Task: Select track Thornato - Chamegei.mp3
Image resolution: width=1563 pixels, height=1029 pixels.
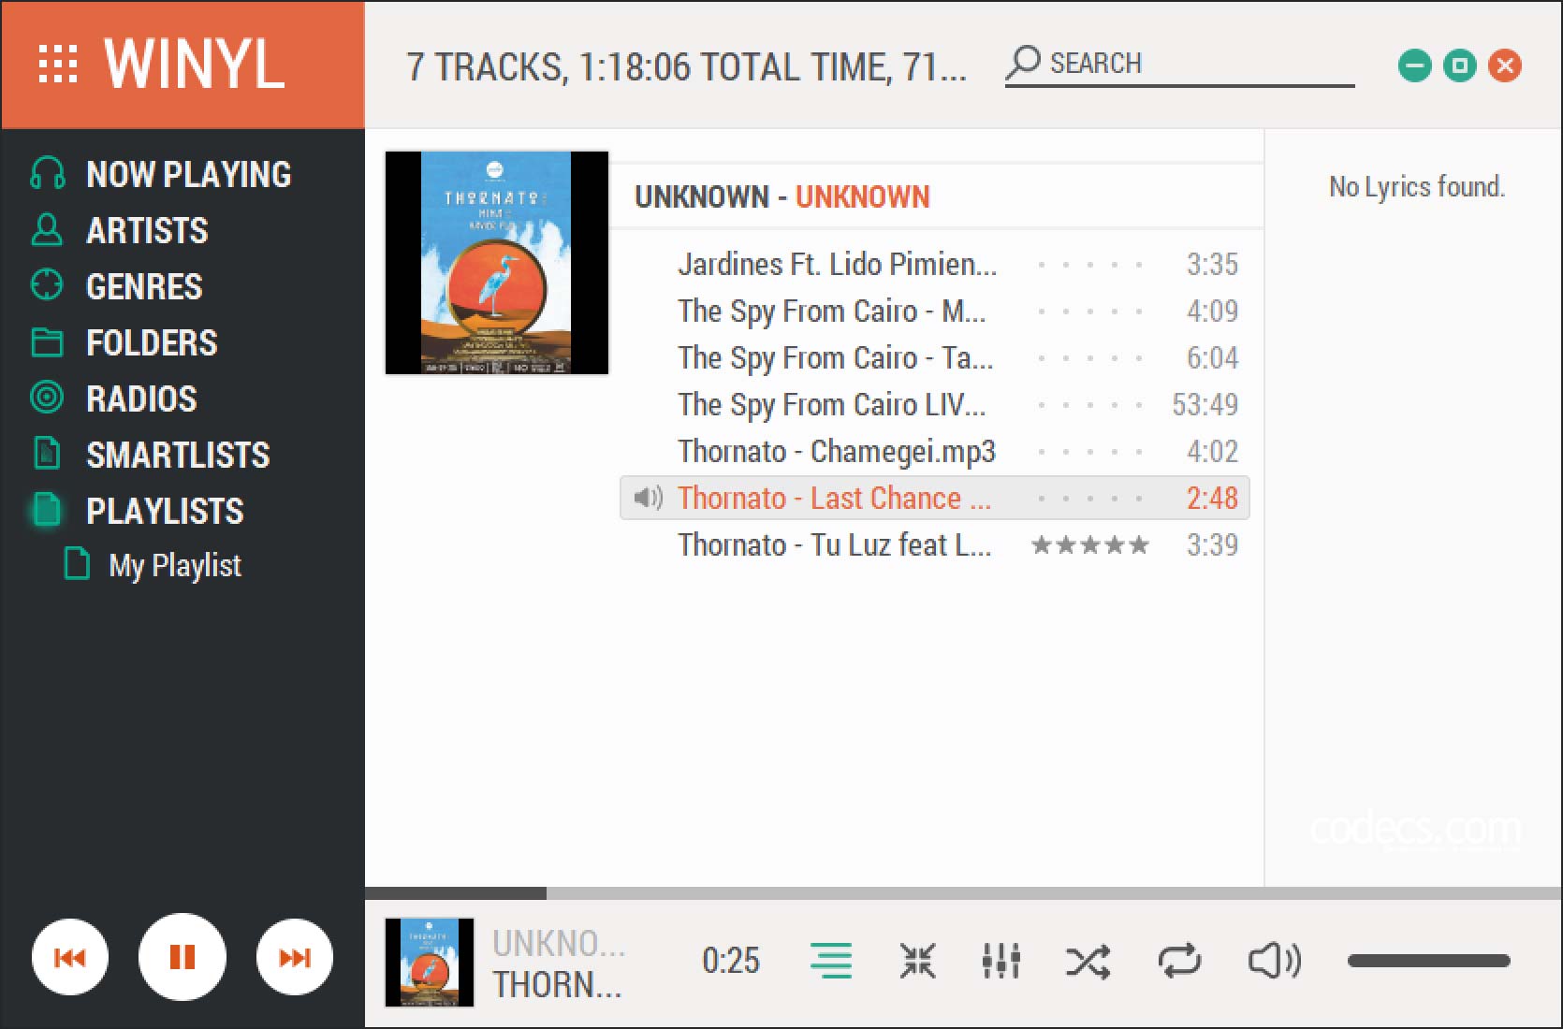Action: (934, 451)
